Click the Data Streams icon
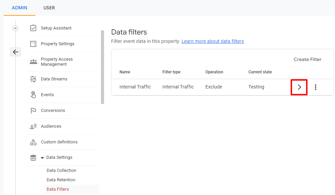The image size is (335, 195). point(33,79)
